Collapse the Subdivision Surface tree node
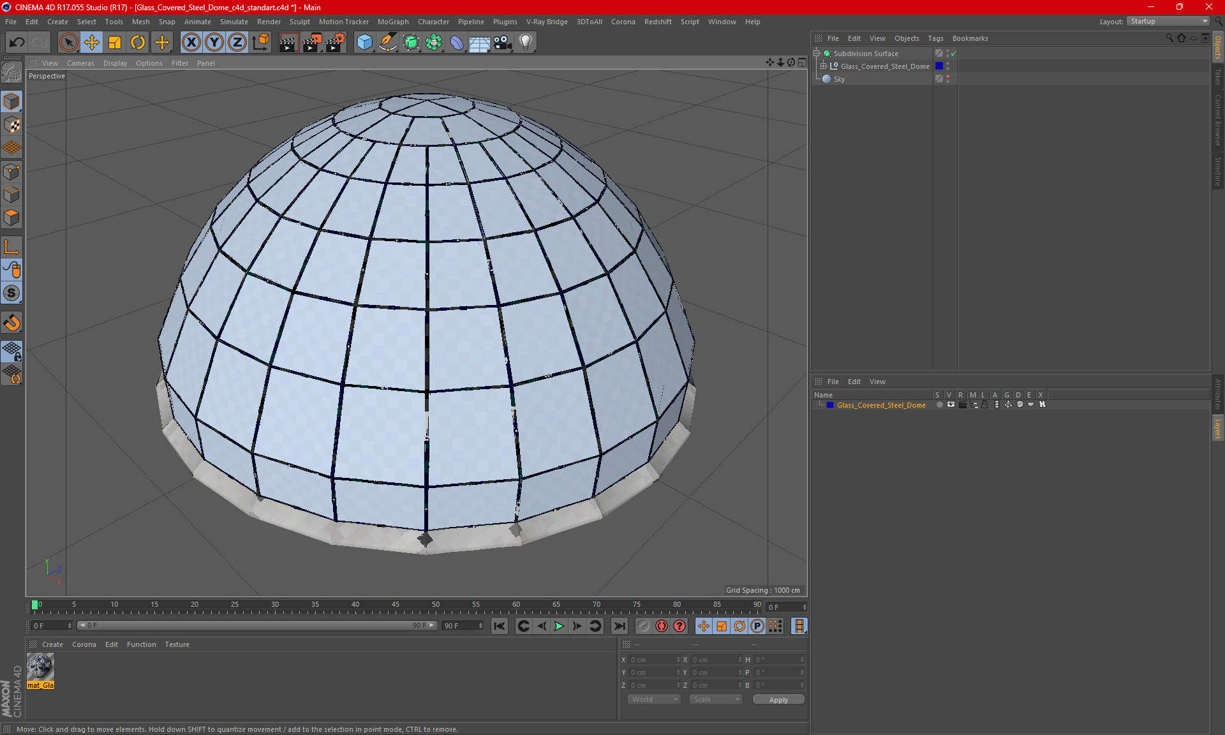The width and height of the screenshot is (1225, 735). 817,54
